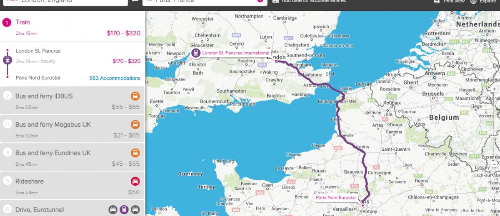Select the Paris, France destination field
The width and height of the screenshot is (500, 216).
(205, 2)
